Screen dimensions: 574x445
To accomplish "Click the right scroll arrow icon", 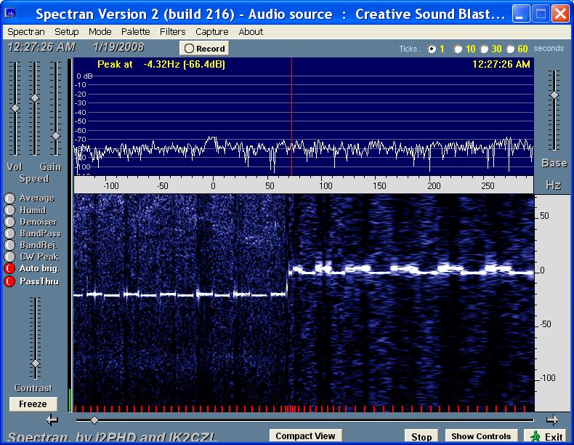I will [552, 420].
